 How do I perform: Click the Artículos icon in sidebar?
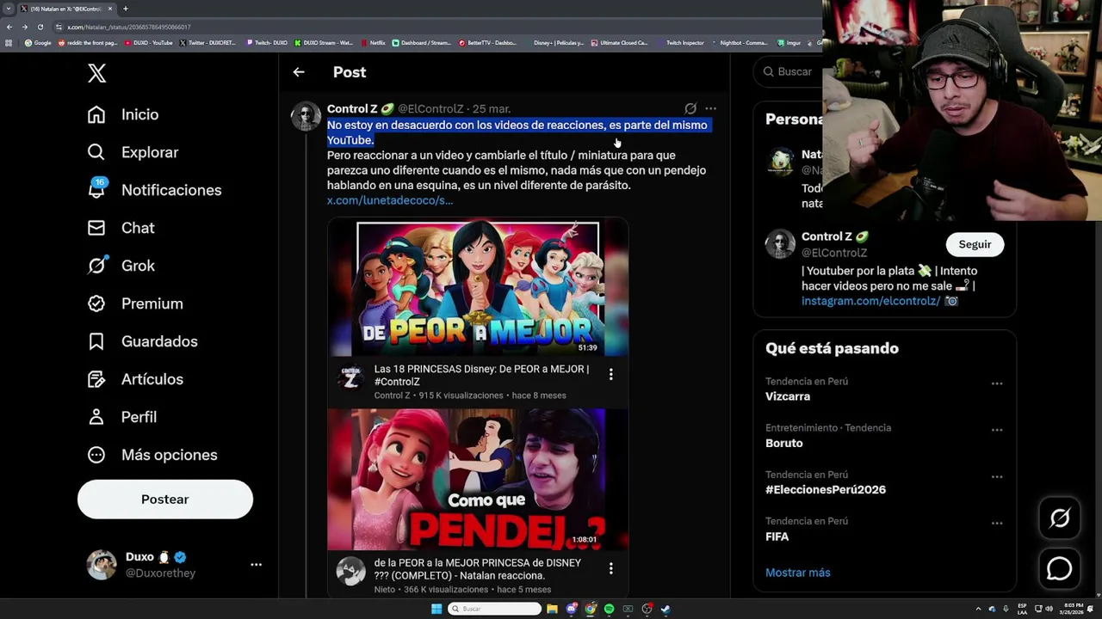[x=96, y=379]
